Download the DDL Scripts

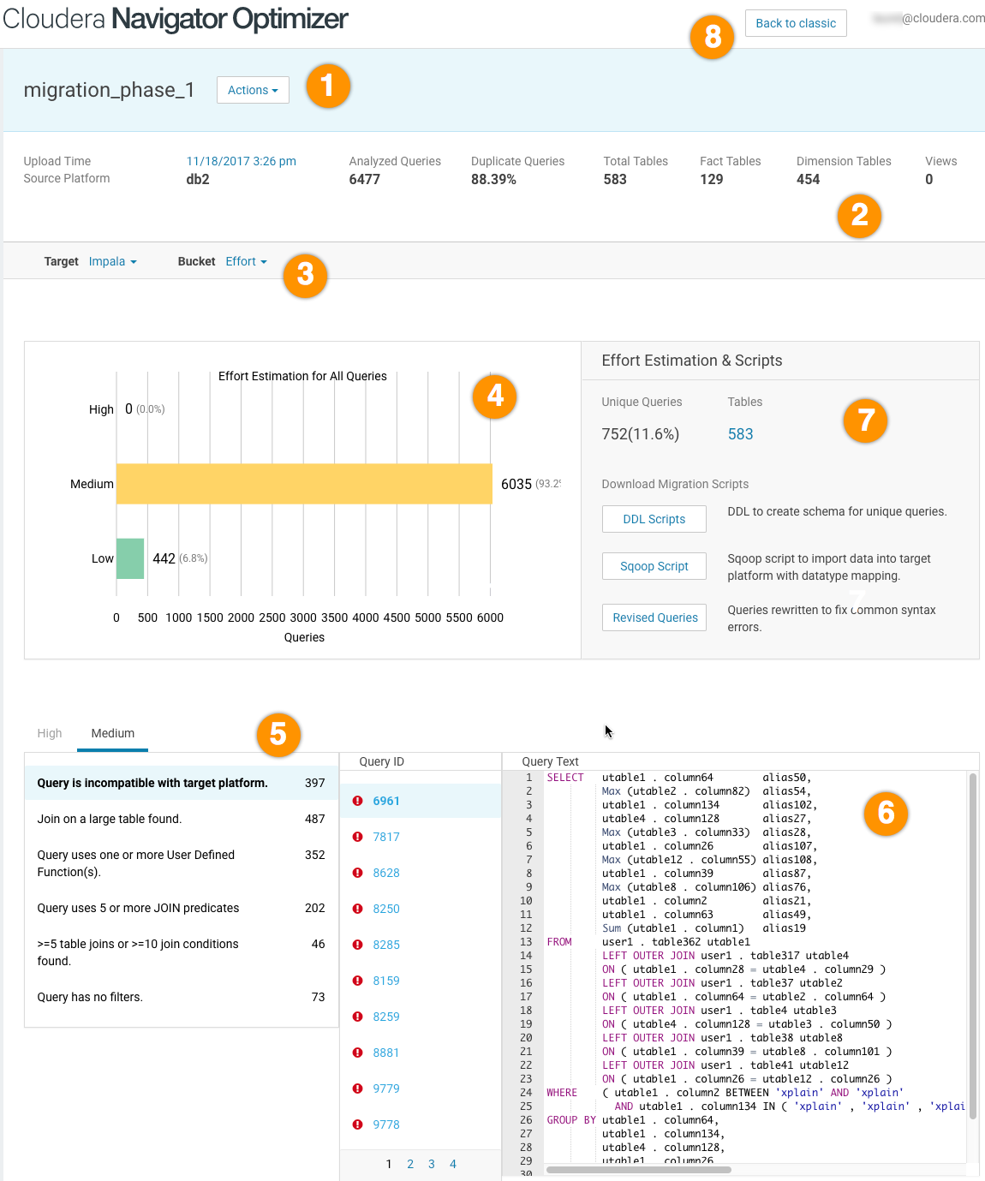click(x=654, y=519)
